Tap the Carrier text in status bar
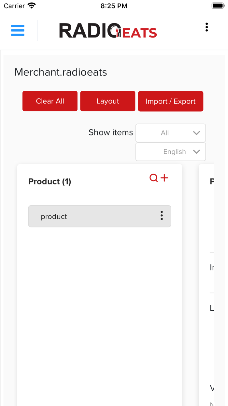 tap(14, 6)
